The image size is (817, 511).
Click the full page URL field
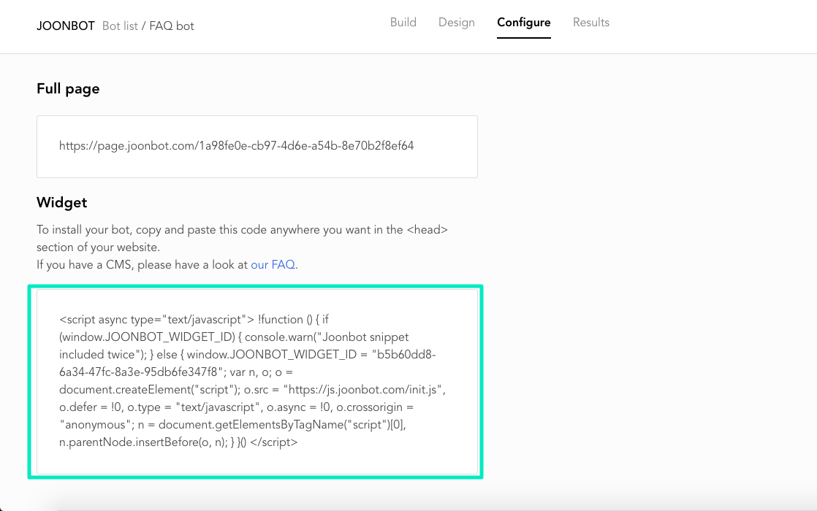(x=257, y=147)
